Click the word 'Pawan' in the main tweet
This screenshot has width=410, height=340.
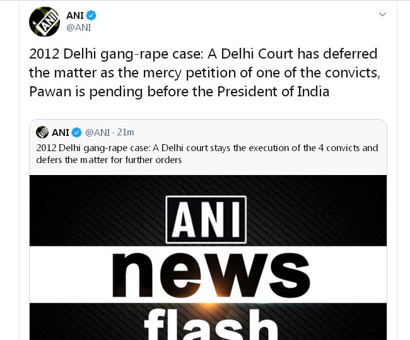point(49,91)
